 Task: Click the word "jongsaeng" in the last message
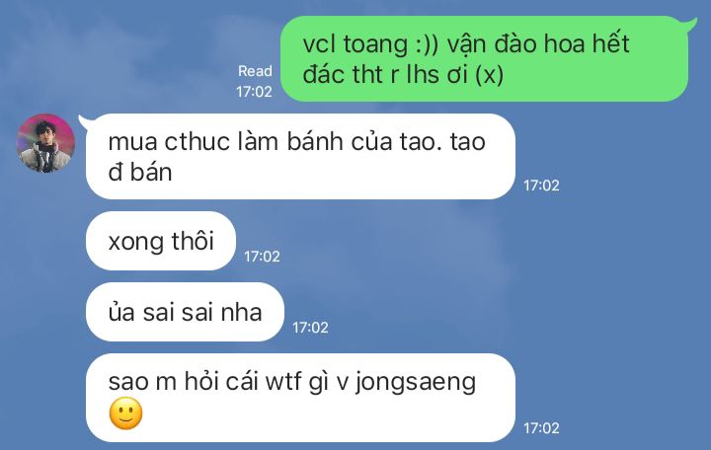point(416,382)
